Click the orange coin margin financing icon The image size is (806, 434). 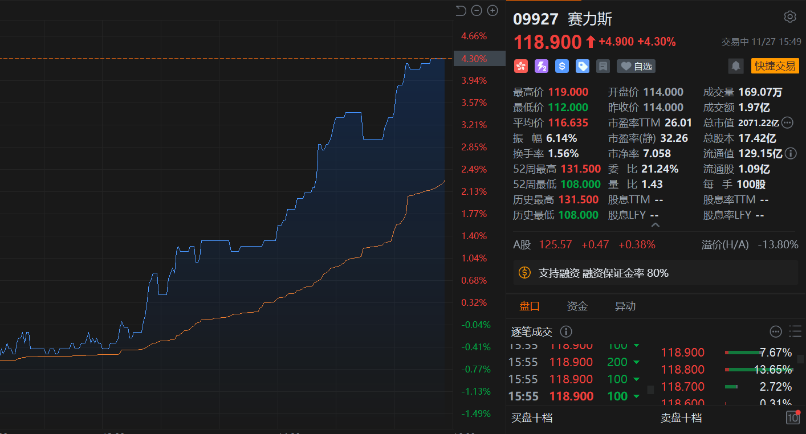click(524, 273)
